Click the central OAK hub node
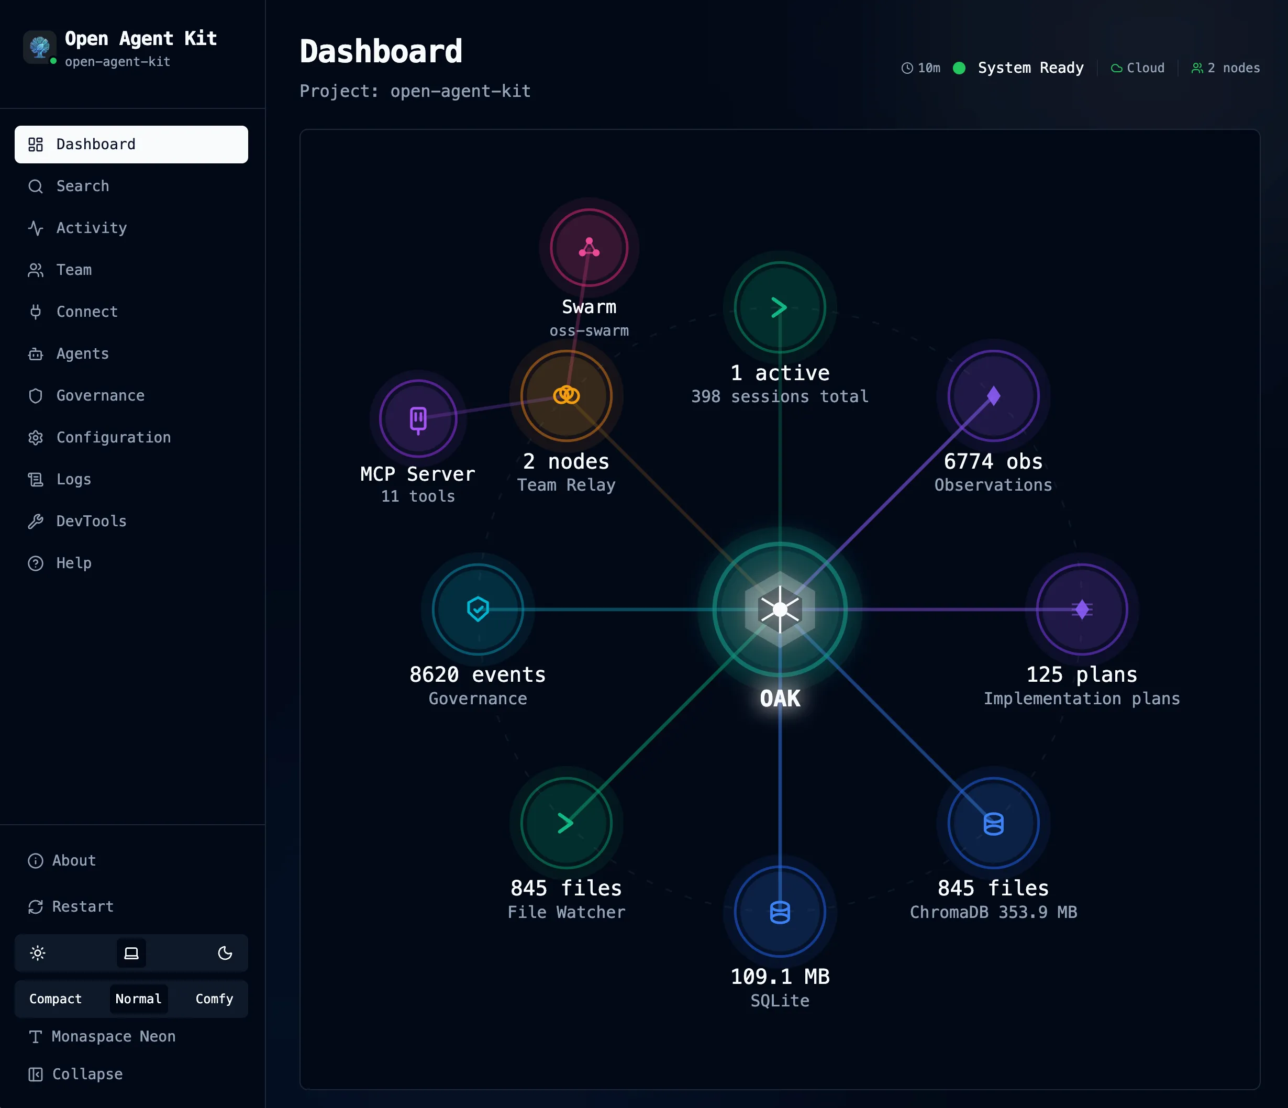The width and height of the screenshot is (1288, 1108). pyautogui.click(x=780, y=610)
